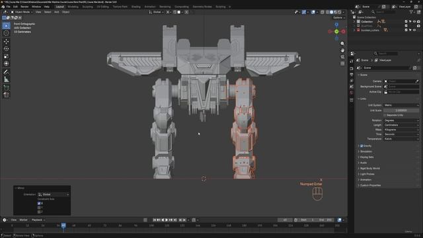Open the Render menu

pyautogui.click(x=24, y=7)
